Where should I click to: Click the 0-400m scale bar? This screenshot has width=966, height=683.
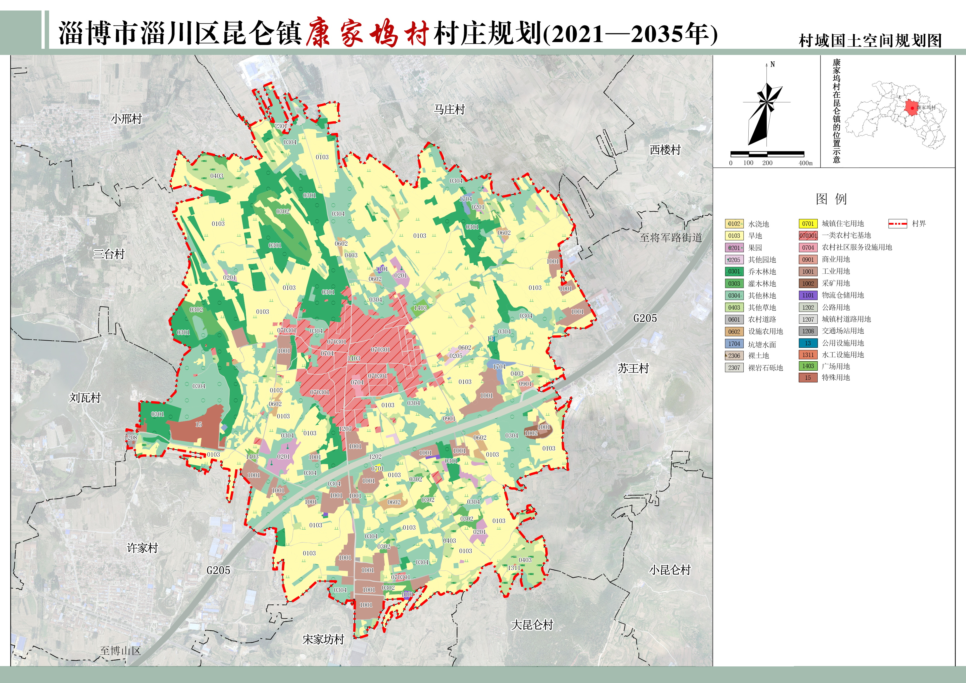(767, 154)
